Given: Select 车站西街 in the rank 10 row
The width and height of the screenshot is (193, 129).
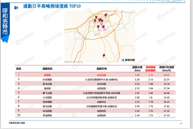Looking at the screenshot, I should click(47, 115).
